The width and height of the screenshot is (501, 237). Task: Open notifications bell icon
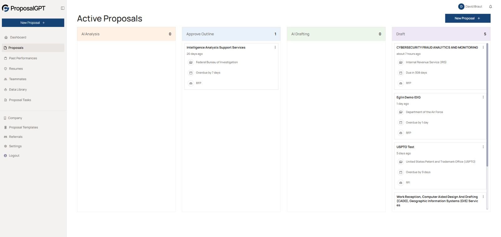coord(490,7)
